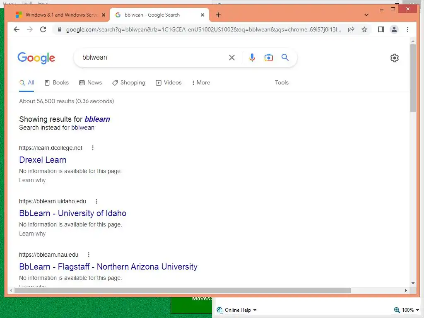Image resolution: width=424 pixels, height=318 pixels.
Task: Open a new browser tab
Action: [218, 15]
